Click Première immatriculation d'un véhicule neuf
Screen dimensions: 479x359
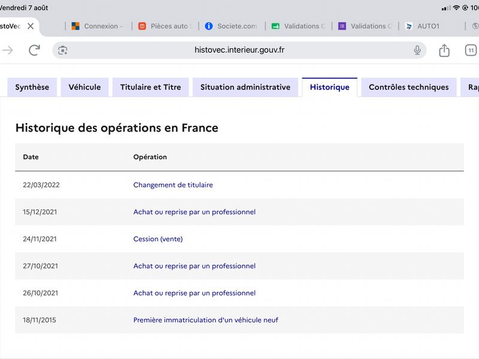pos(205,320)
